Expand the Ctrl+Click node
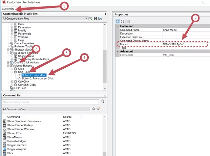The height and width of the screenshot is (156, 210). click(12, 82)
